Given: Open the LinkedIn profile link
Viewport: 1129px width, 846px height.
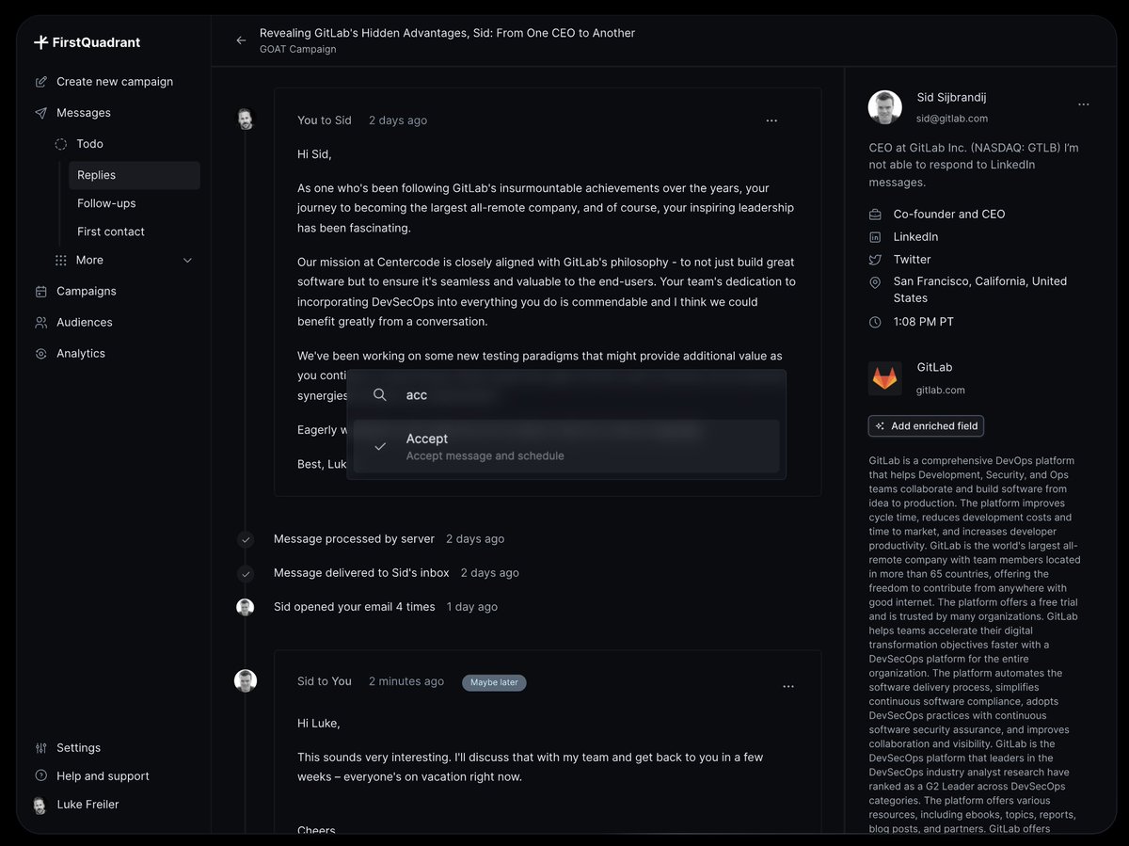Looking at the screenshot, I should coord(915,237).
